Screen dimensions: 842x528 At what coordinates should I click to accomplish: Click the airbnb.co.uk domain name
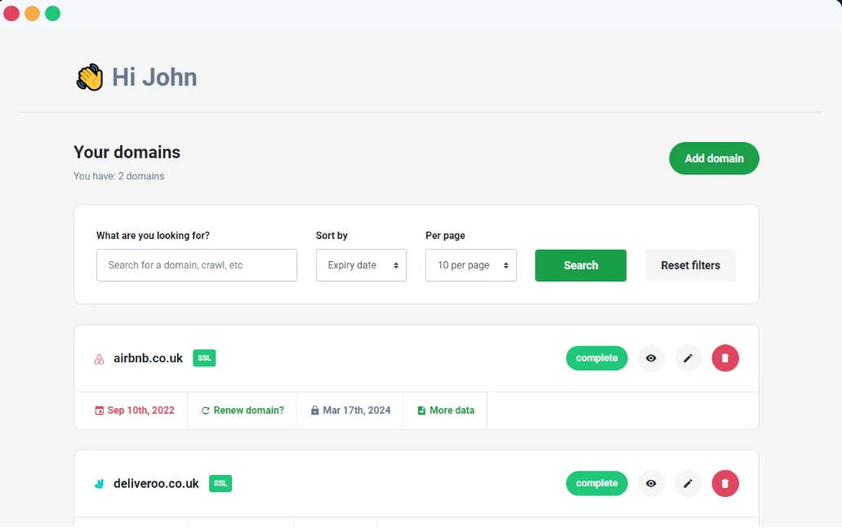148,358
